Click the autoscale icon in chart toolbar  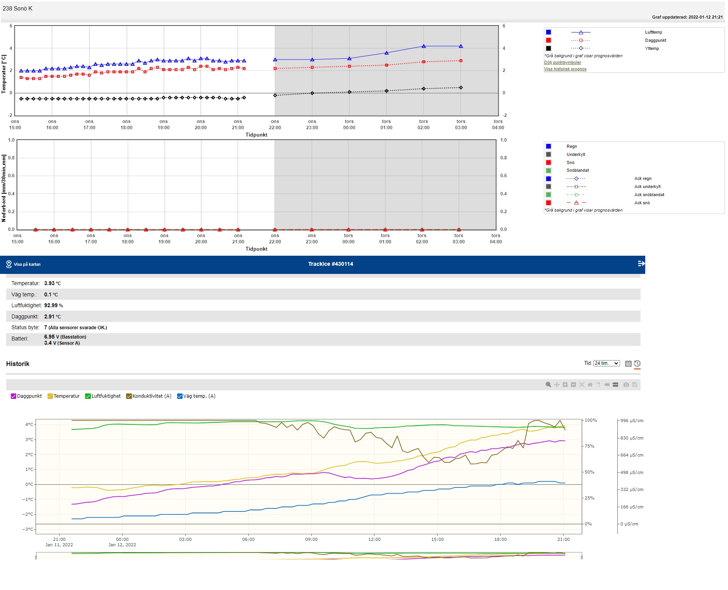(x=582, y=385)
